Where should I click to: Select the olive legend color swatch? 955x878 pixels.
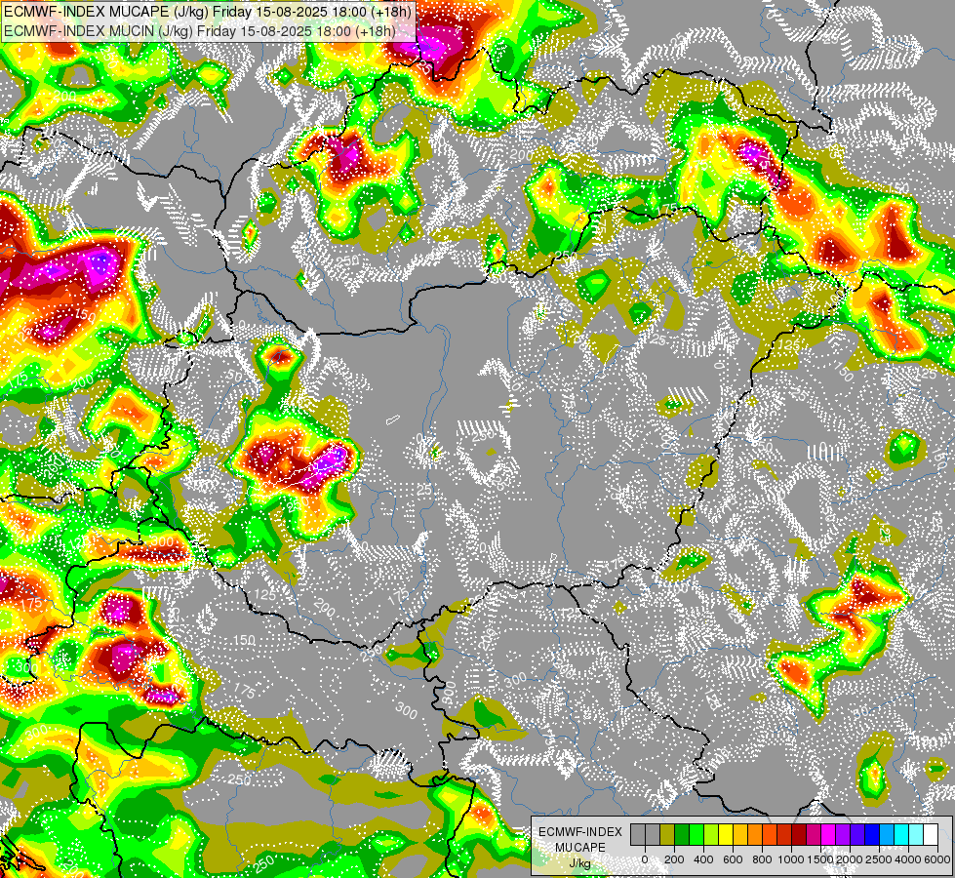(667, 834)
